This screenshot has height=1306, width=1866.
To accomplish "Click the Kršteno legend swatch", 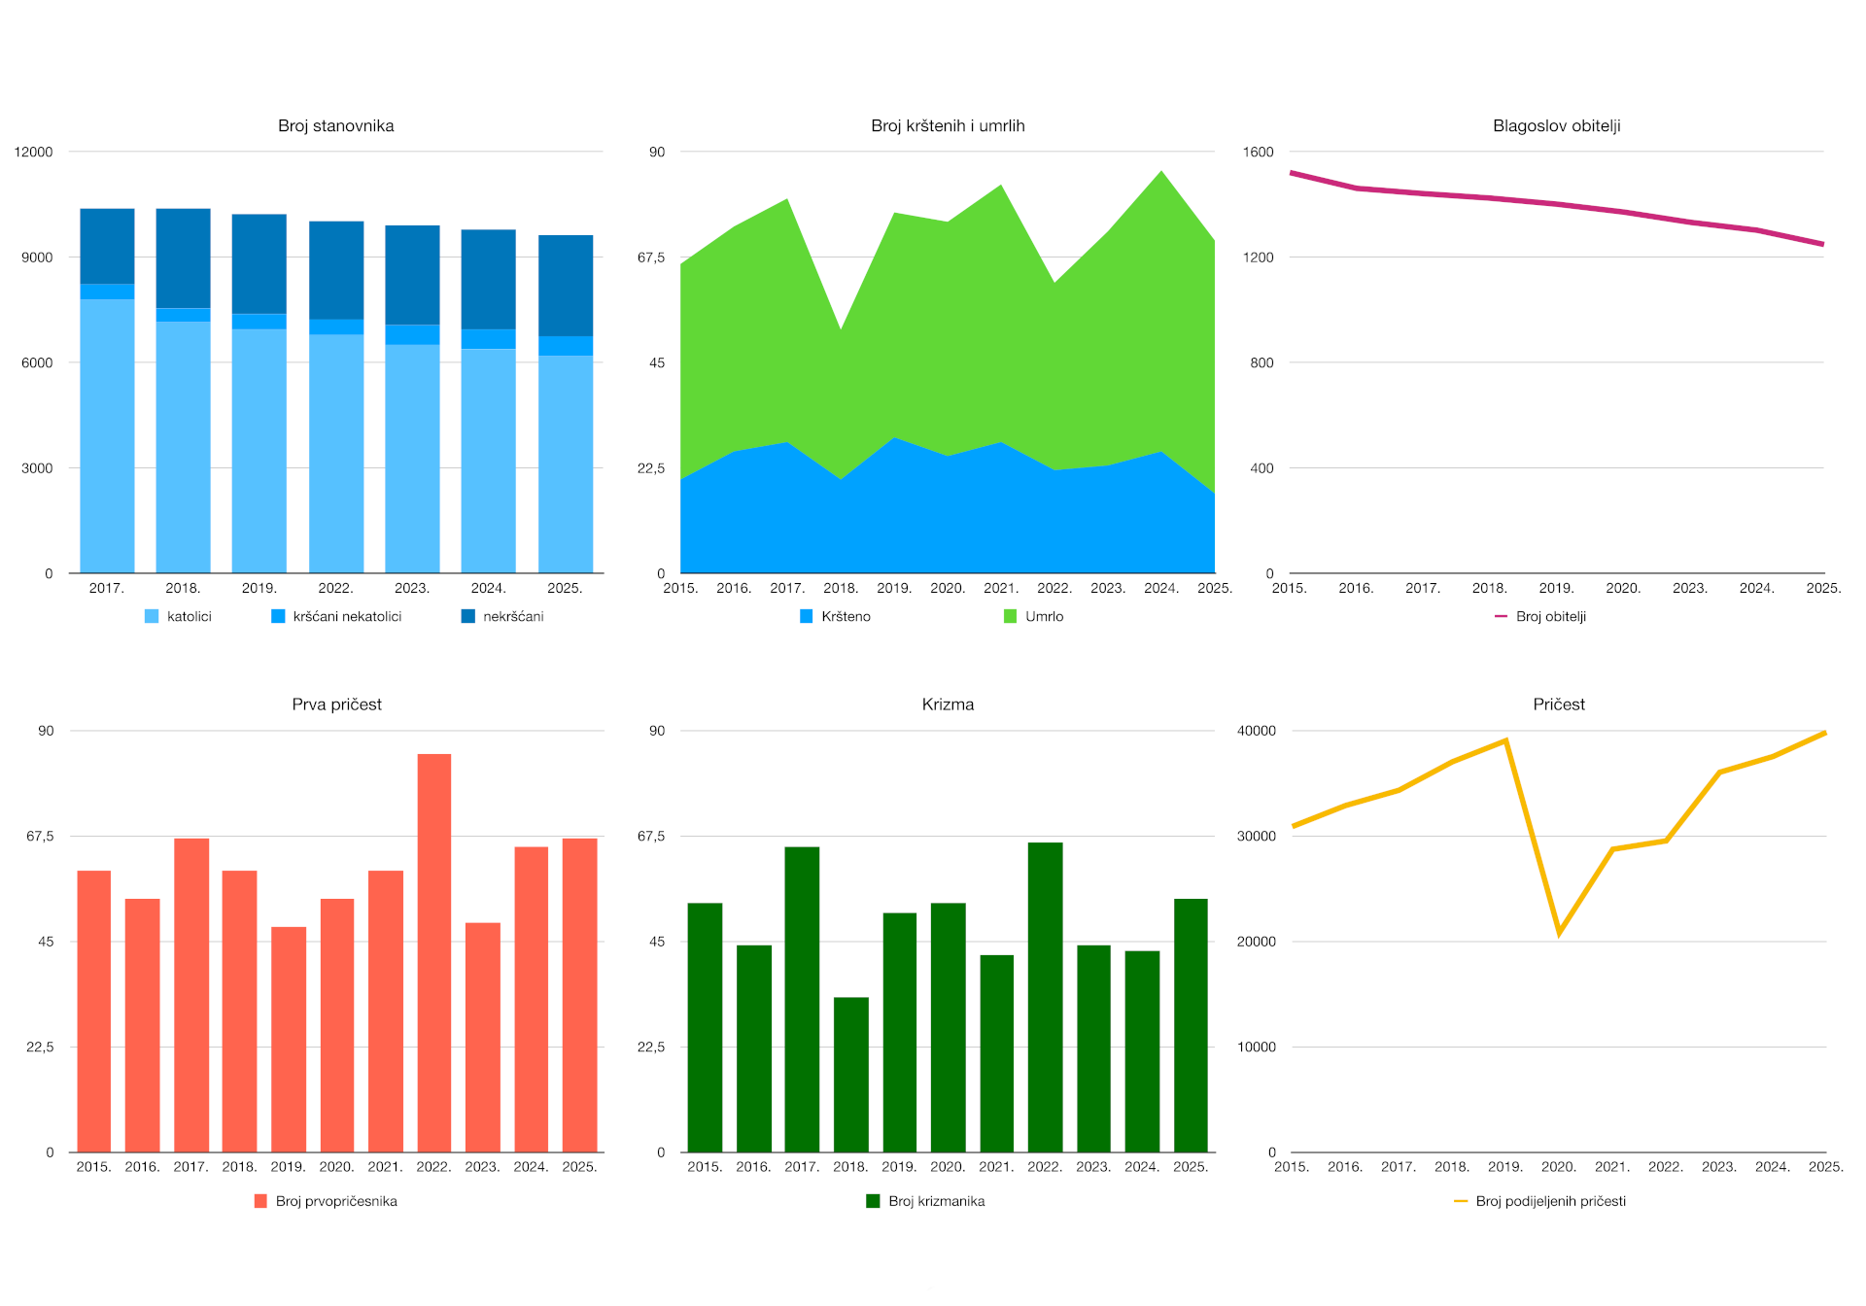I will (806, 616).
